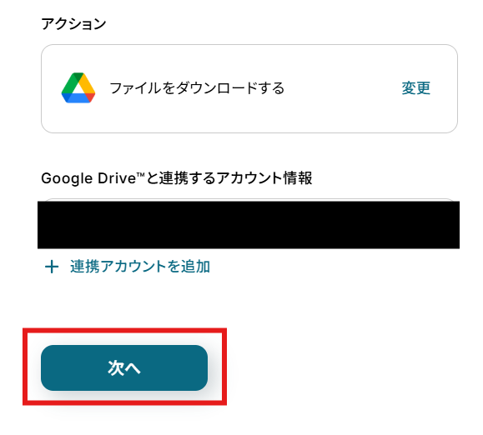Viewport: 483px width, 435px height.
Task: Click the yellow segment of the Drive logo
Action: click(x=88, y=83)
